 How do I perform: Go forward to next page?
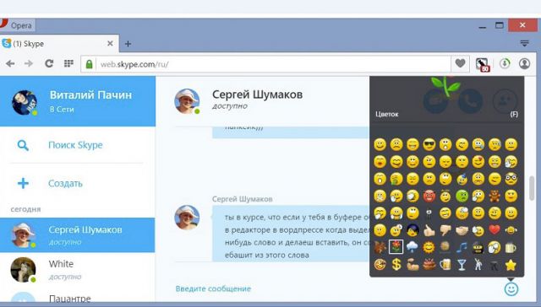point(29,63)
